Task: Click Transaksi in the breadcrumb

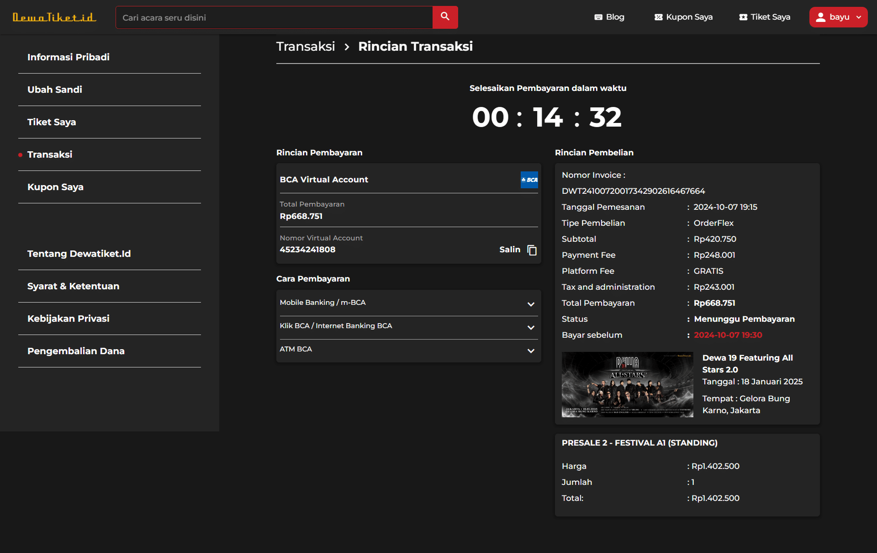Action: pyautogui.click(x=306, y=46)
